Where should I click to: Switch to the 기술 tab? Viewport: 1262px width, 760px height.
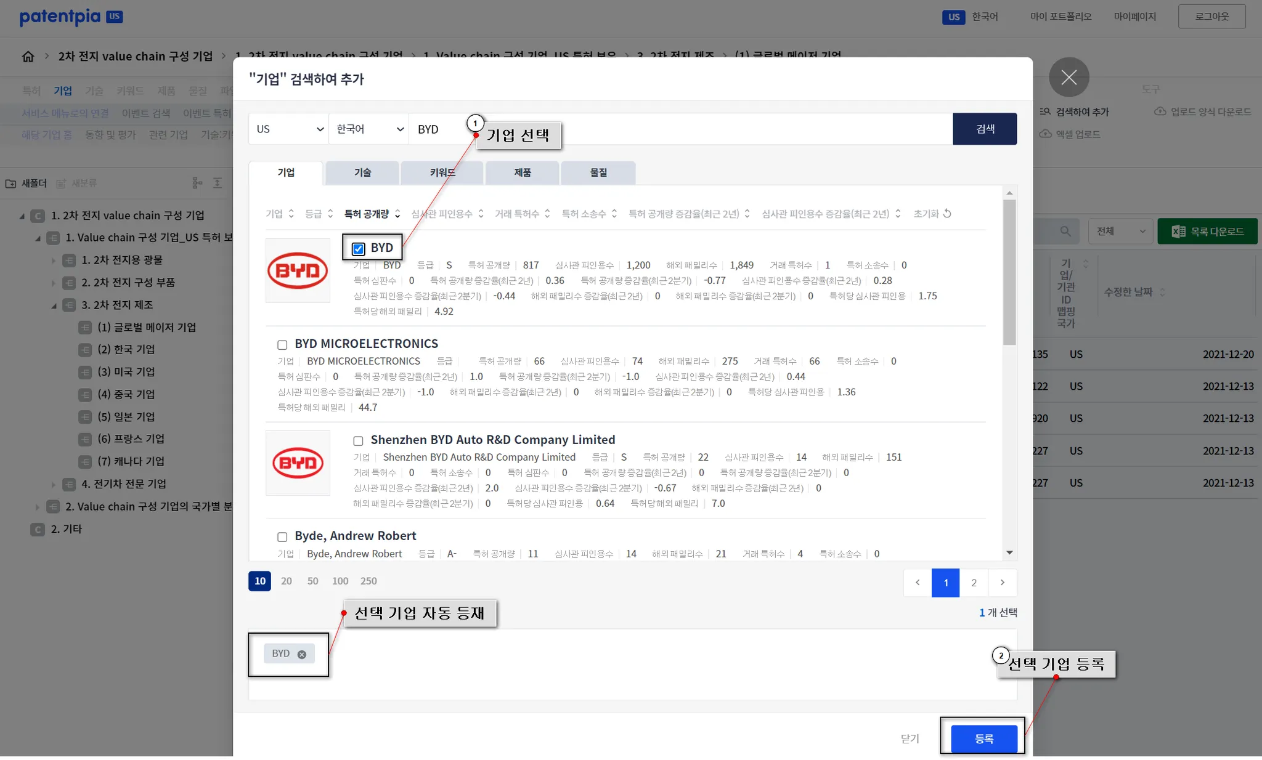pos(362,172)
